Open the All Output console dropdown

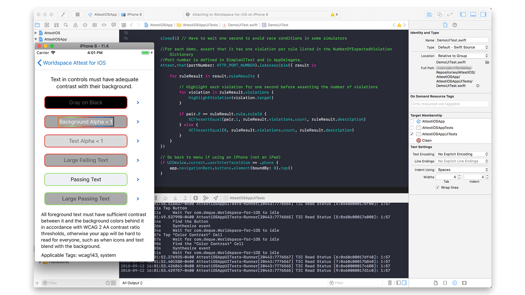pyautogui.click(x=132, y=283)
